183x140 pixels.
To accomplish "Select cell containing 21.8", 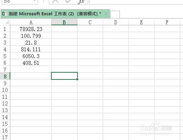I will click(31, 42).
